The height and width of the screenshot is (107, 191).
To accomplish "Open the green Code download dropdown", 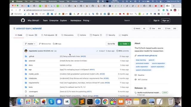I will click(124, 44).
